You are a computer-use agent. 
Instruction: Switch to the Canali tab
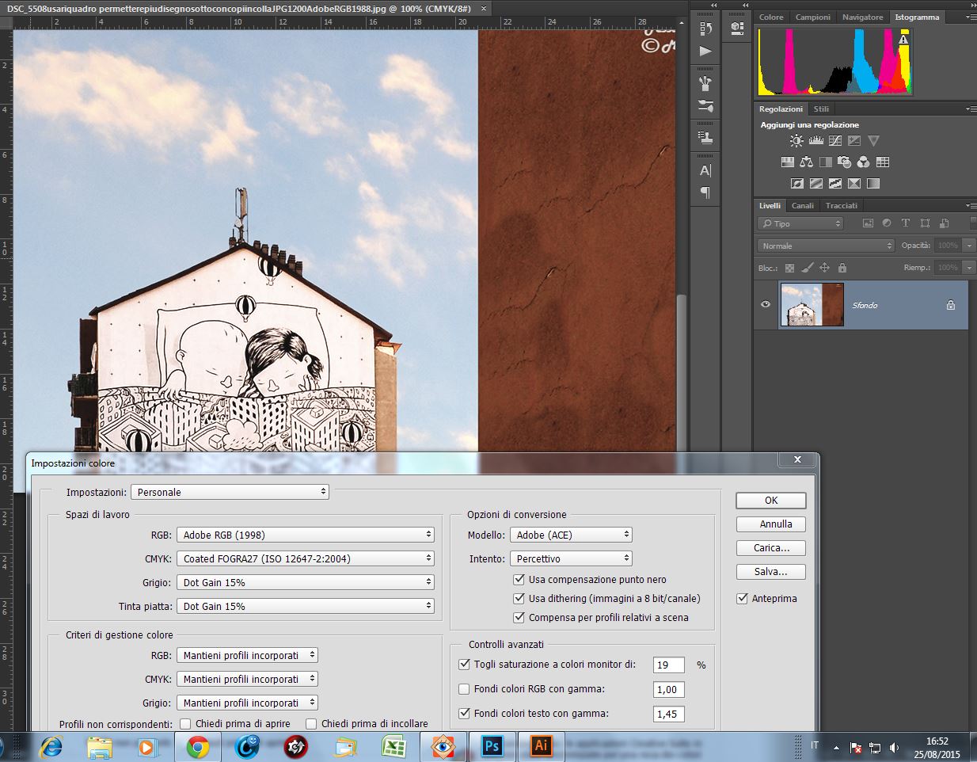(803, 205)
